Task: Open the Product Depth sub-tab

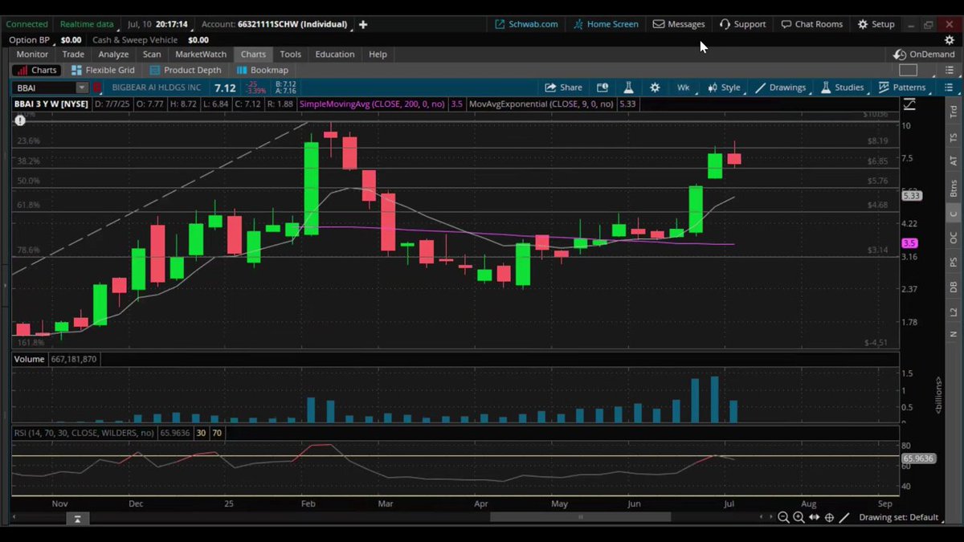Action: (186, 71)
